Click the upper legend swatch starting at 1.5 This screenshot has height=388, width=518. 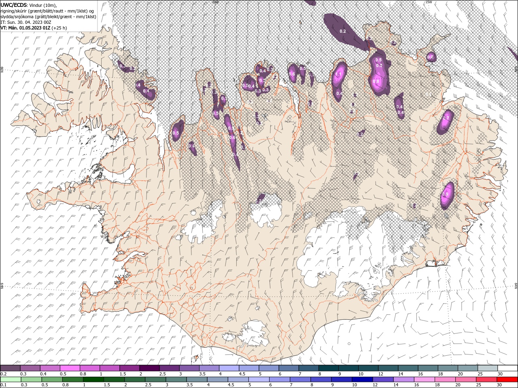(x=129, y=368)
